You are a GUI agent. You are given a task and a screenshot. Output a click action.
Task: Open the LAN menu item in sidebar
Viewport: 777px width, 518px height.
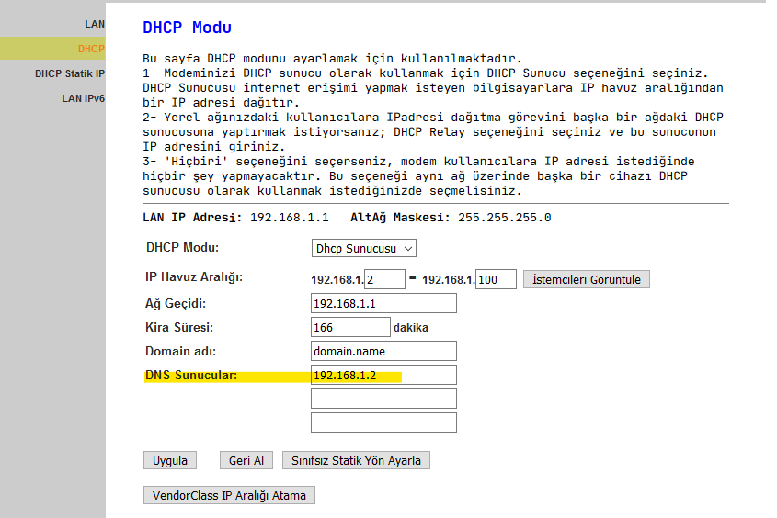(x=94, y=24)
